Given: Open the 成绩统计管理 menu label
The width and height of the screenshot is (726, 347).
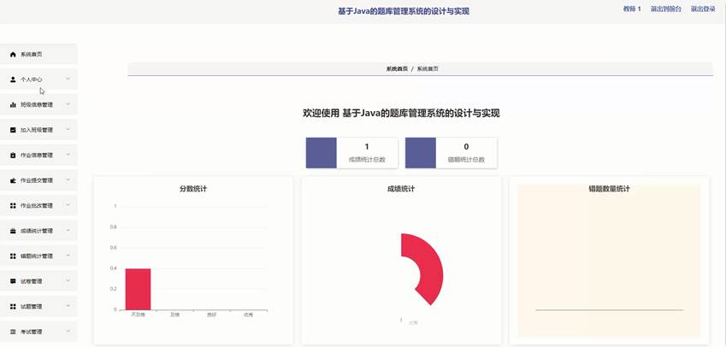Looking at the screenshot, I should click(37, 231).
